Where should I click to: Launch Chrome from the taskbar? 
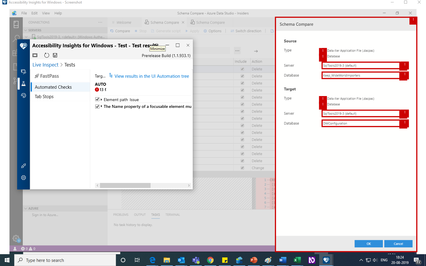click(x=210, y=260)
